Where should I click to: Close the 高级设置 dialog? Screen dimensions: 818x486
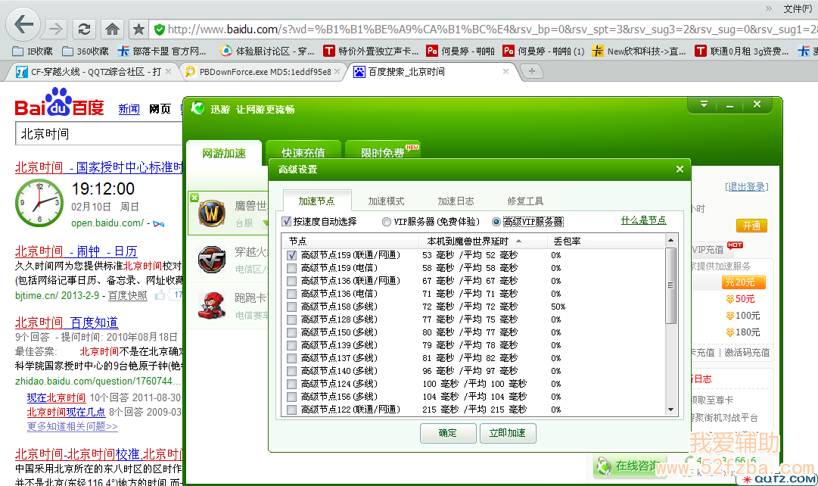(680, 169)
